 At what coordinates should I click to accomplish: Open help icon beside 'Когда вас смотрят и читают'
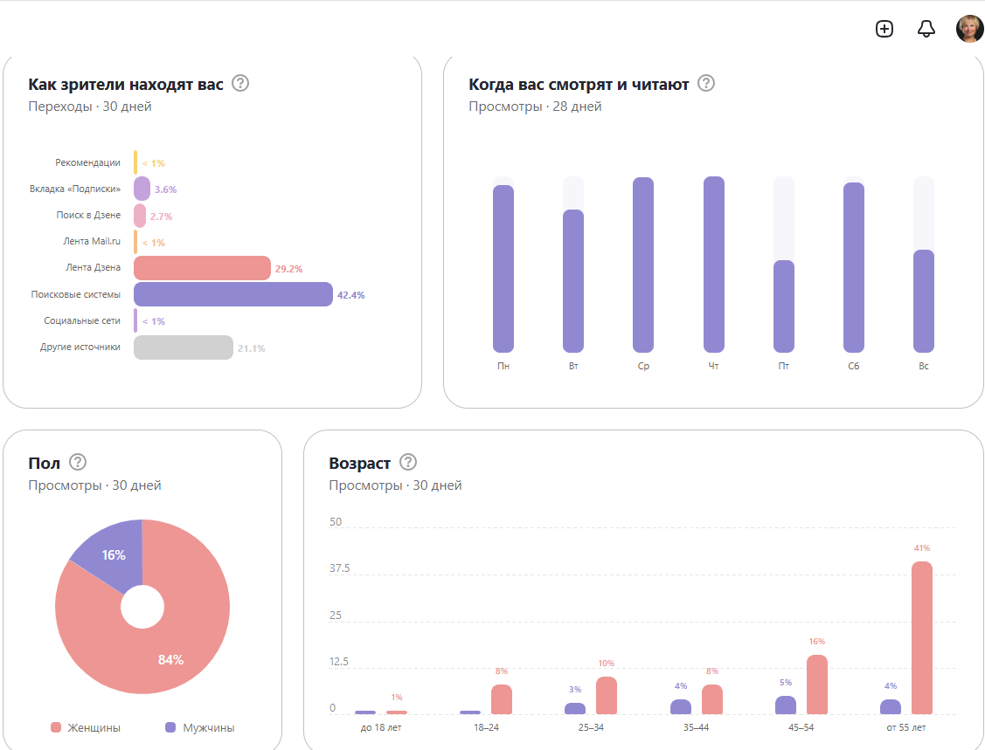[x=706, y=83]
